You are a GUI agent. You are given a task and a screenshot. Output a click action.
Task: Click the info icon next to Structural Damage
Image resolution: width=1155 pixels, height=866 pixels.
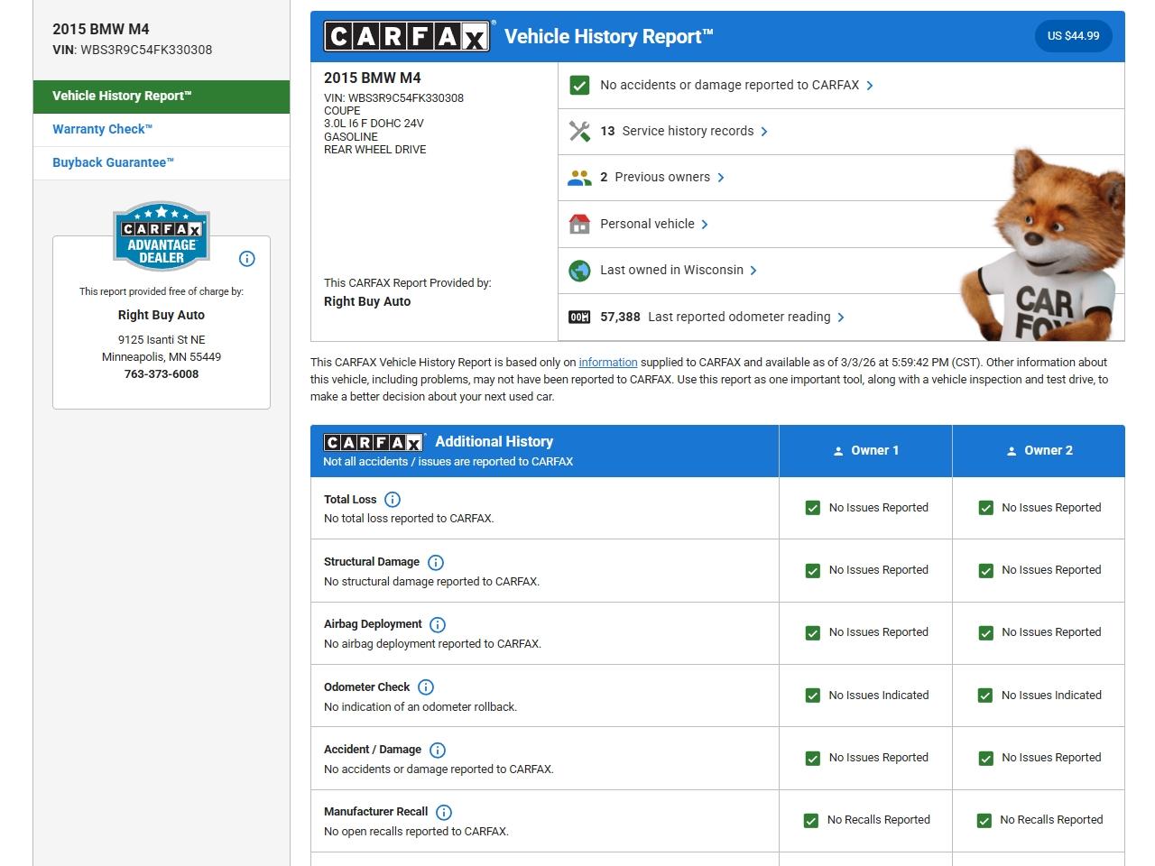[436, 563]
